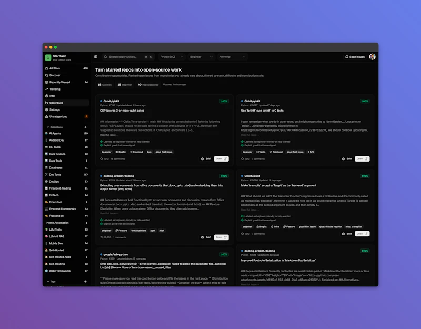Go to Discover section
Screen dimensions: 421x329
tap(67, 75)
